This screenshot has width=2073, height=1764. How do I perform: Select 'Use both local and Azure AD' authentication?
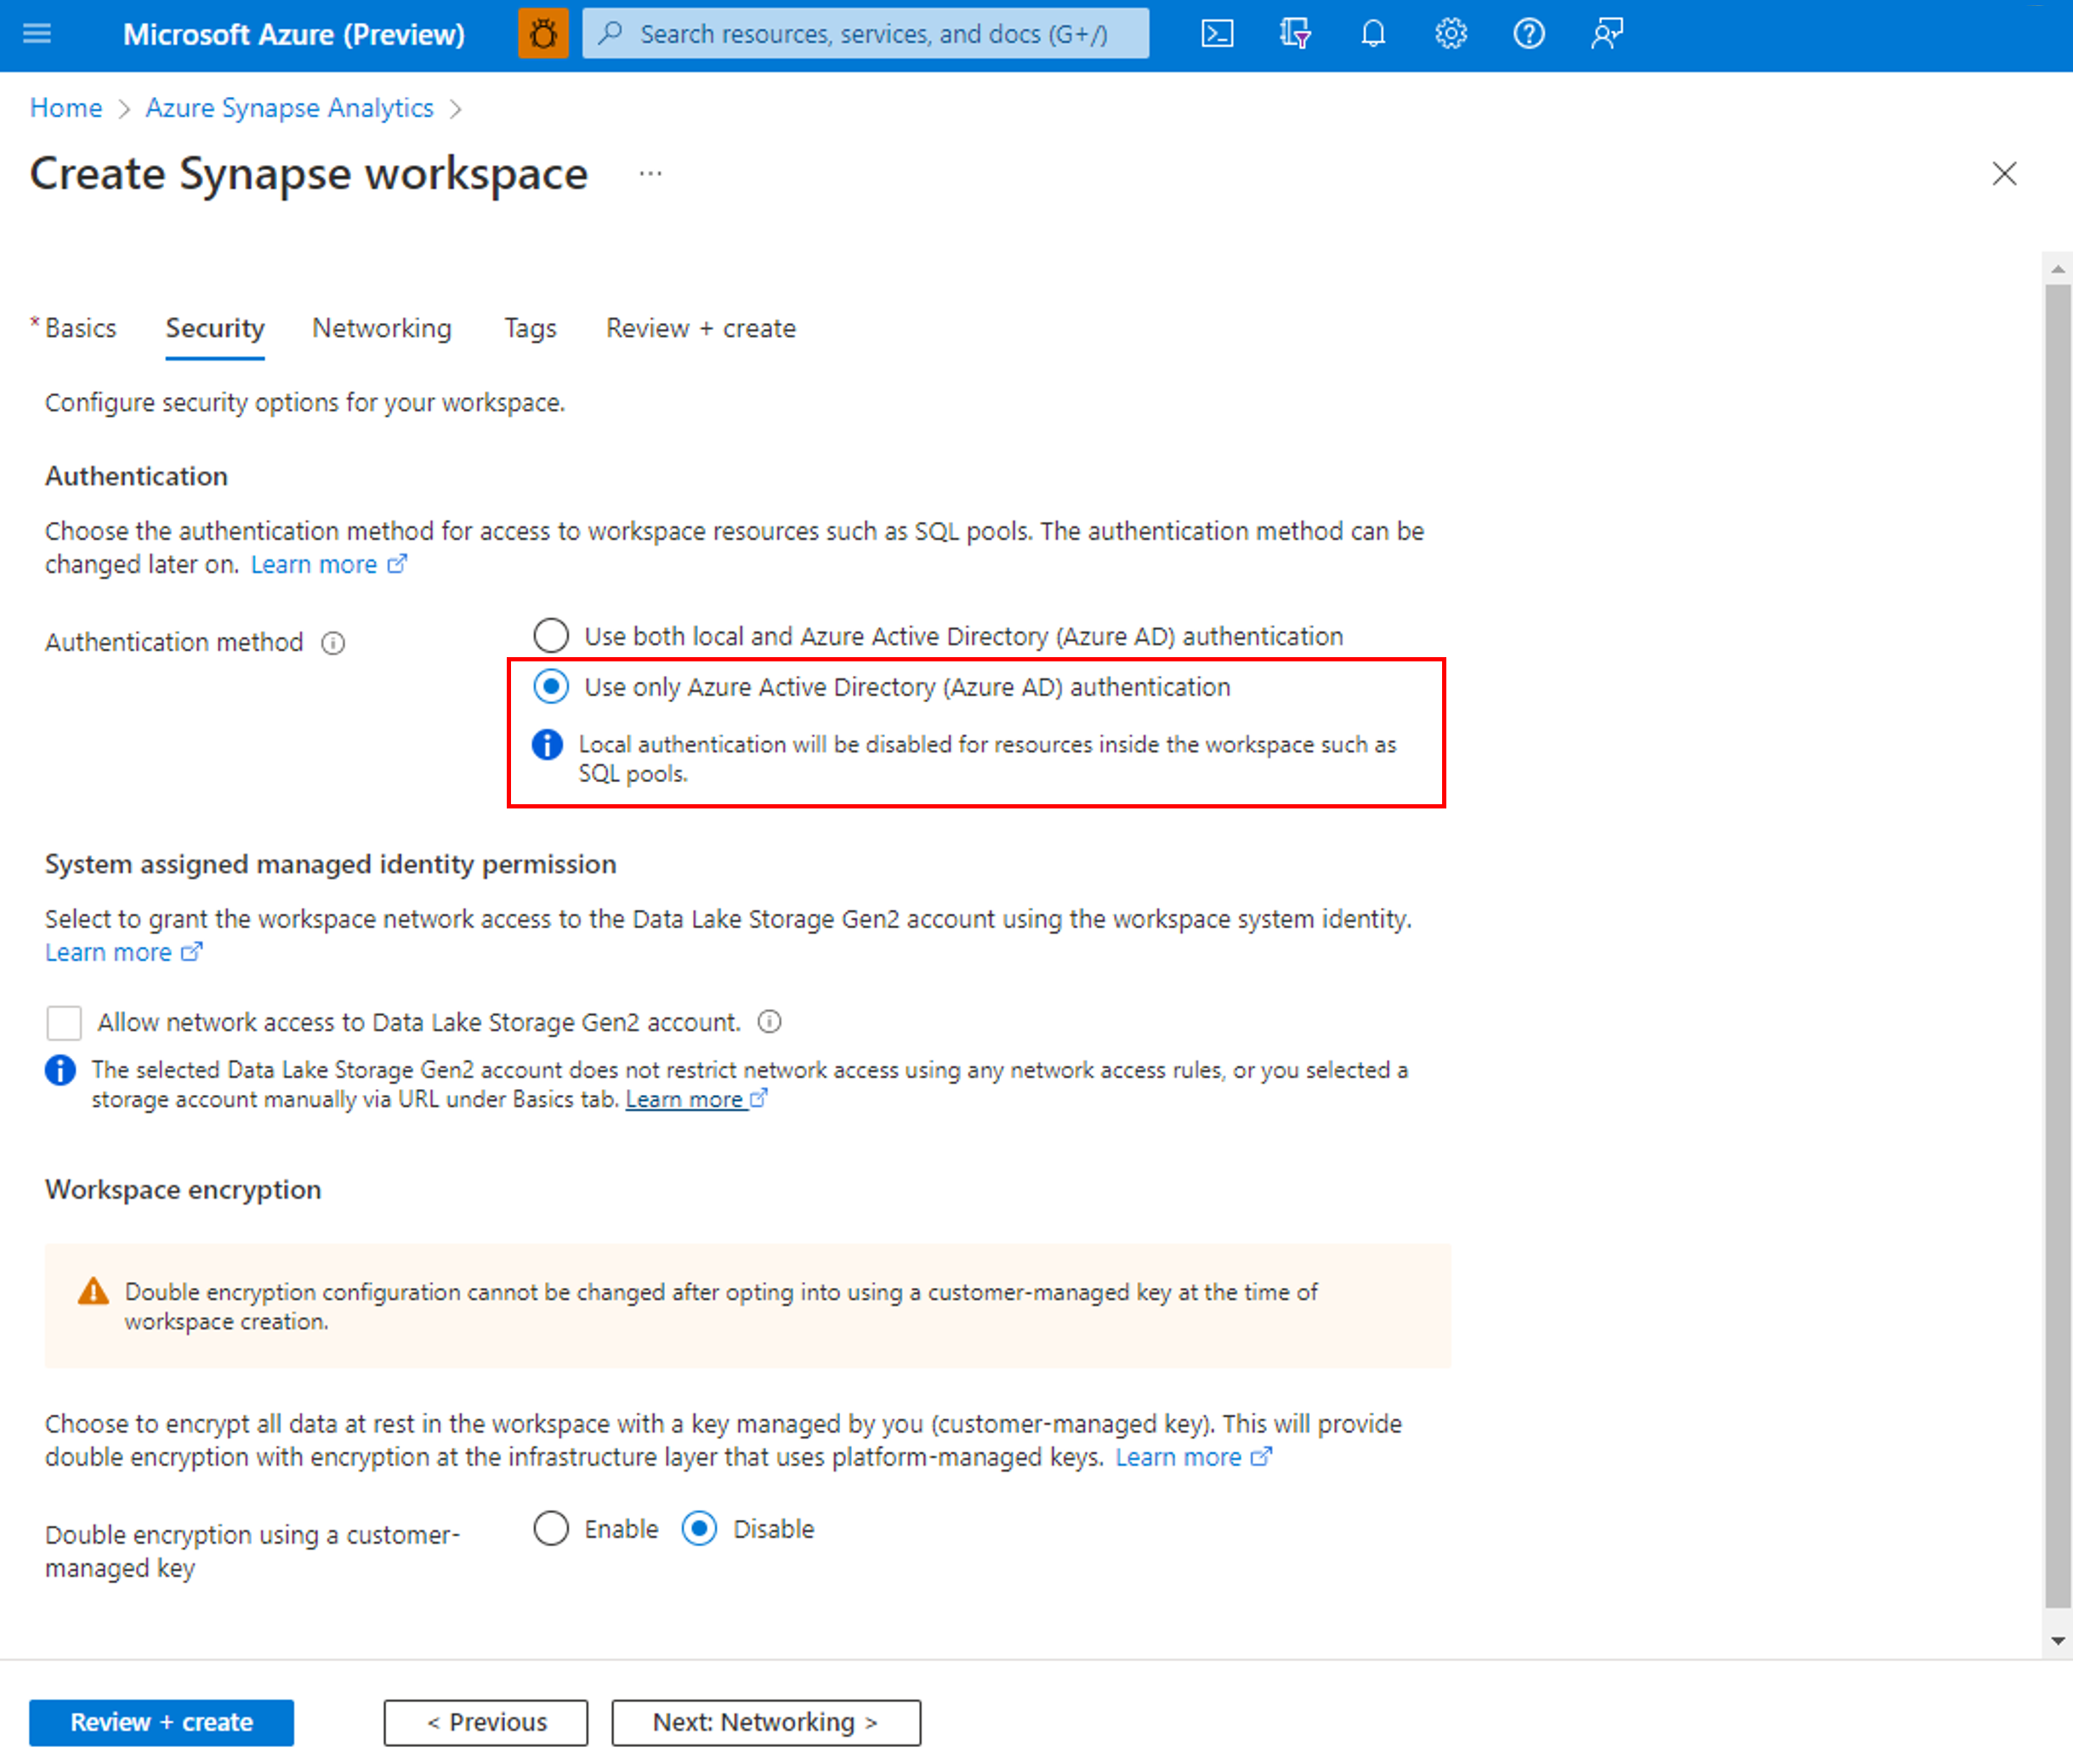point(548,635)
